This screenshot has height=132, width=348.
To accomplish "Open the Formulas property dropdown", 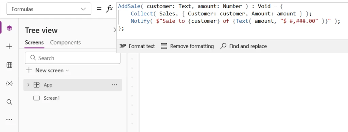I will tap(49, 9).
